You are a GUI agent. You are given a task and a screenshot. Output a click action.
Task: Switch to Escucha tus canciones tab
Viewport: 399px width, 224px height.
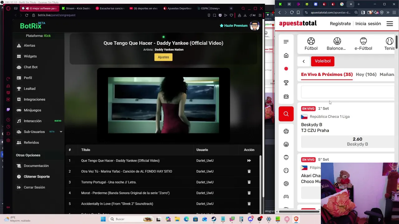point(110,8)
